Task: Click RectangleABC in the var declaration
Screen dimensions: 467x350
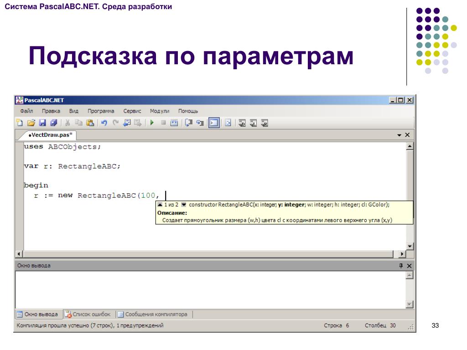Action: [x=87, y=166]
